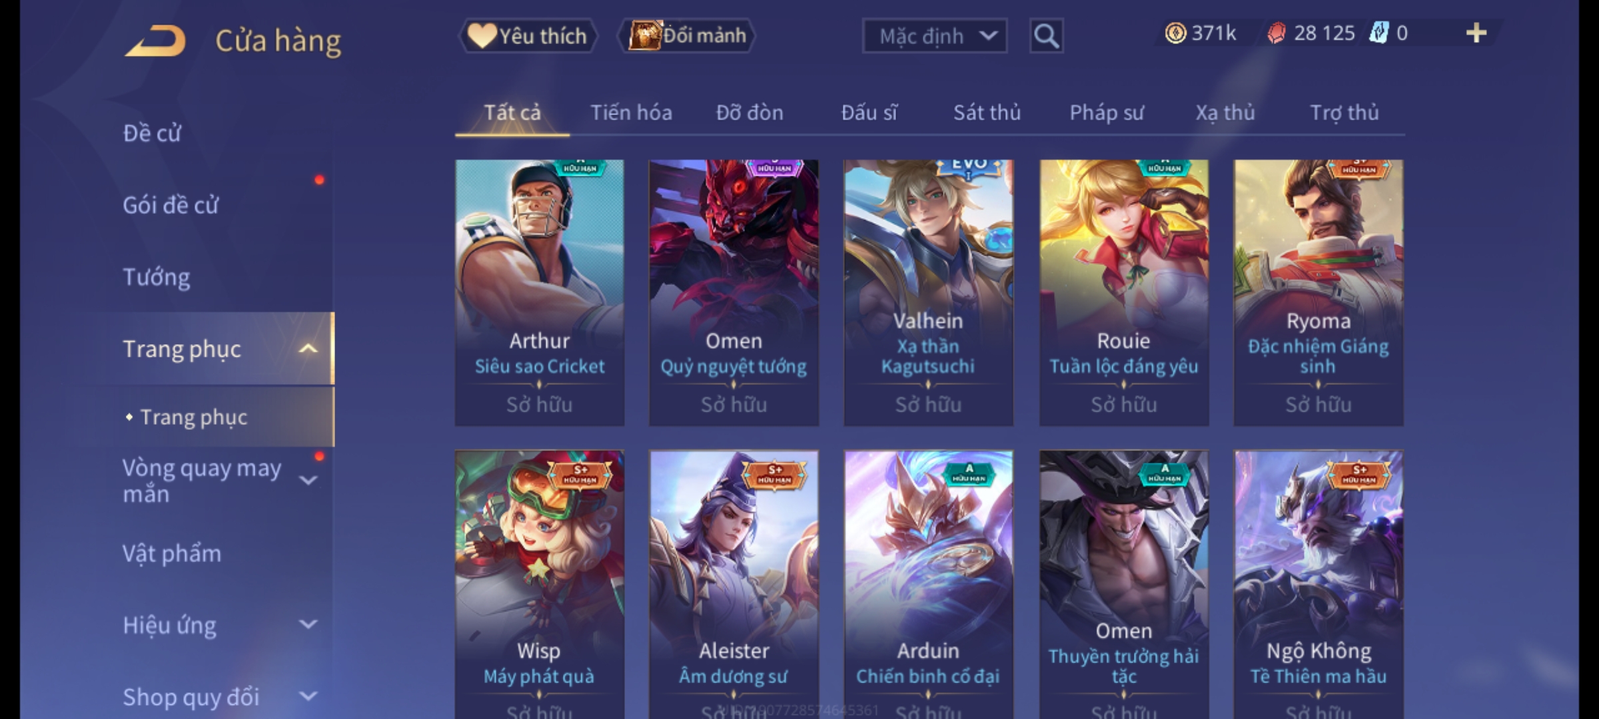Select Arthur Siêu sao Cricket skin card

click(540, 293)
